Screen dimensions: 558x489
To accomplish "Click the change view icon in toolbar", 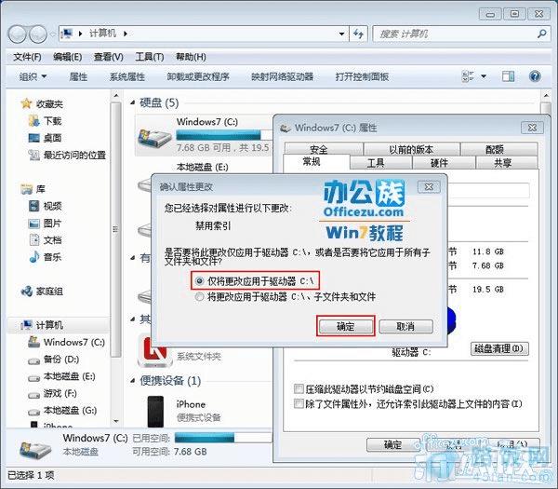I will tap(467, 76).
